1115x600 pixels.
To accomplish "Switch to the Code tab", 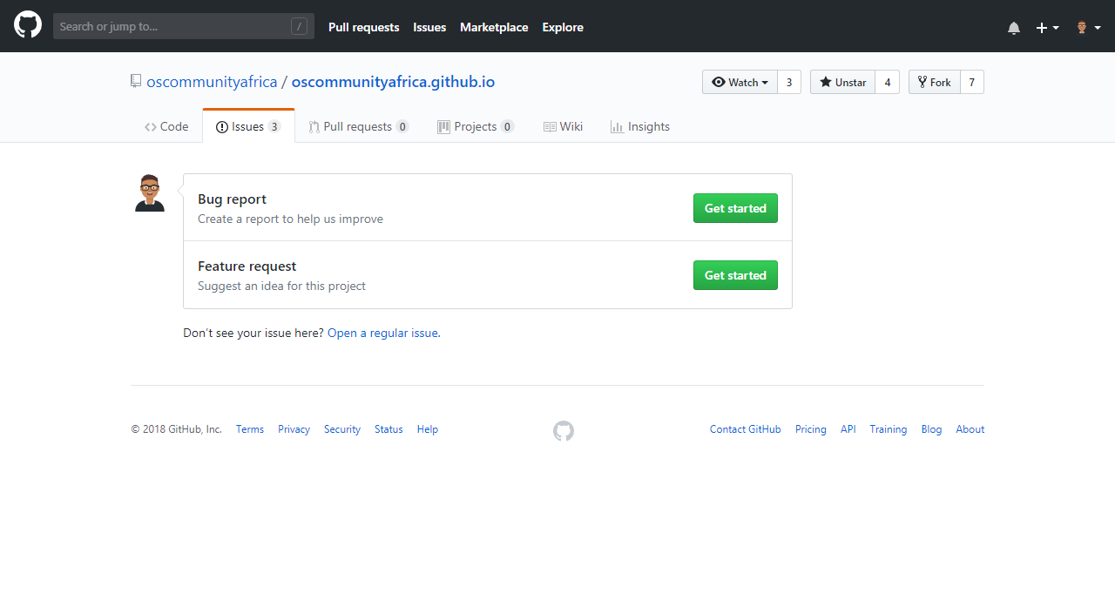I will click(166, 126).
